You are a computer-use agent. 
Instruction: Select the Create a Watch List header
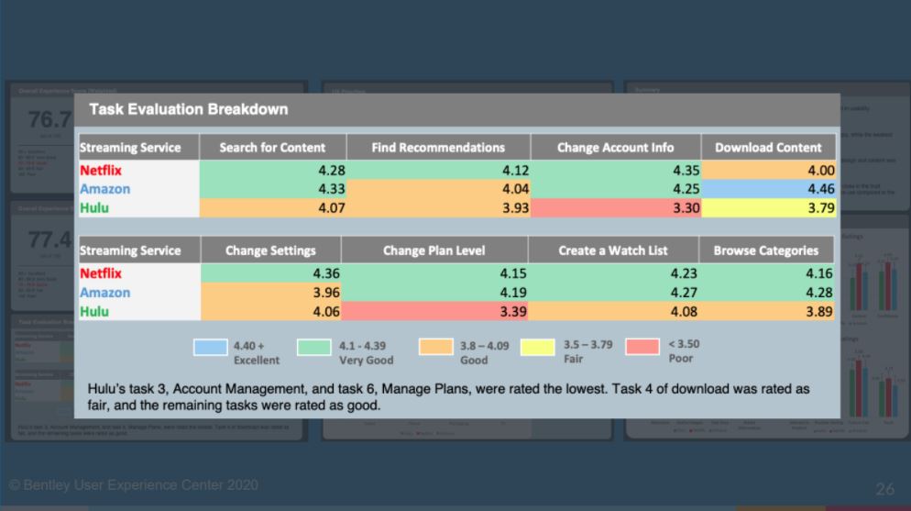(x=613, y=250)
